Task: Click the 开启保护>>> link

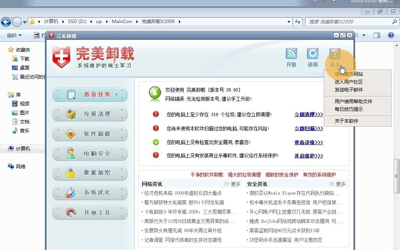Action: pyautogui.click(x=308, y=156)
